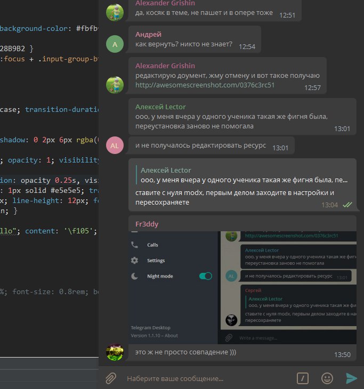The height and width of the screenshot is (389, 364).
Task: Click sender name 'Алексей Lector' at the 13:01 message
Action: pos(160,107)
